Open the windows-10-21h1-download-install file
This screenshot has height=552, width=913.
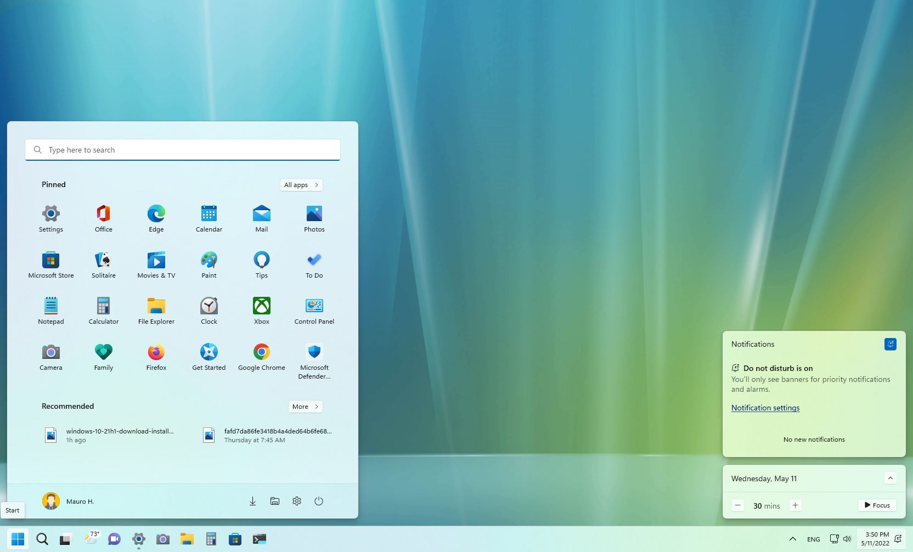click(x=110, y=435)
